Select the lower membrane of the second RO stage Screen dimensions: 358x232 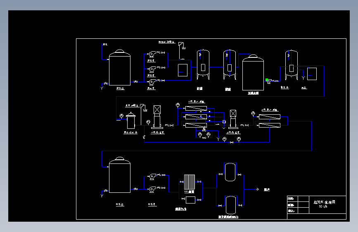[x=269, y=125]
